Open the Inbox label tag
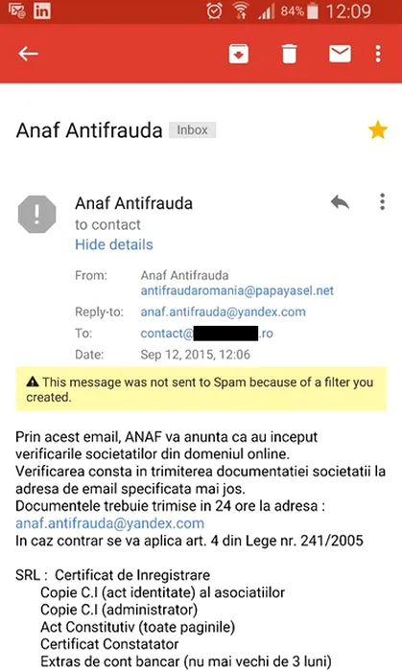The image size is (402, 671). point(192,130)
